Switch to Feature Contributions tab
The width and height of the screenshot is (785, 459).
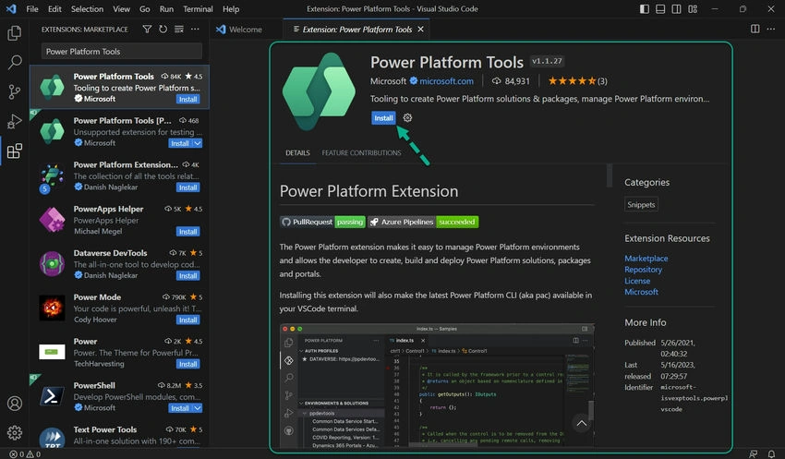click(361, 152)
